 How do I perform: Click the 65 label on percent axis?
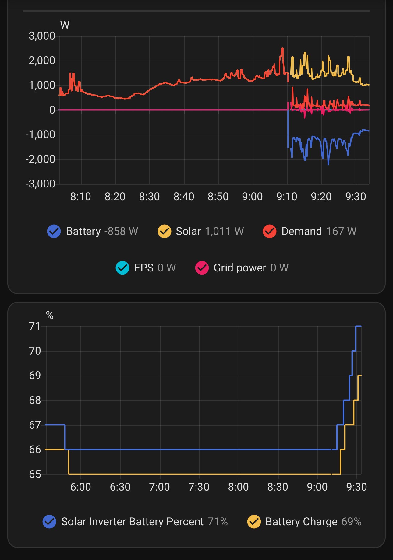pos(35,474)
